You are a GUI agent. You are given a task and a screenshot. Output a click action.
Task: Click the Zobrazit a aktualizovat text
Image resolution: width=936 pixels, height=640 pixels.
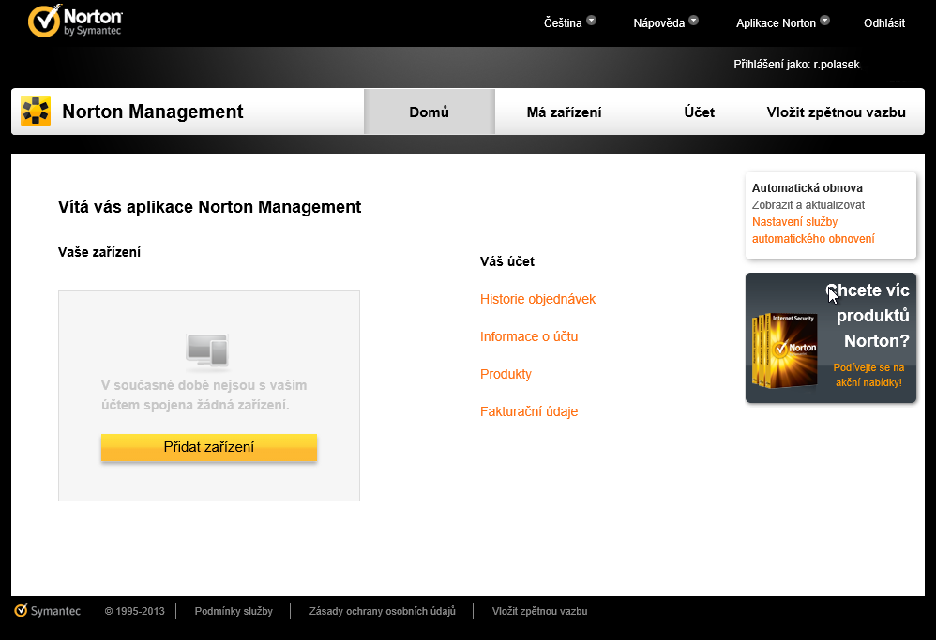[808, 204]
